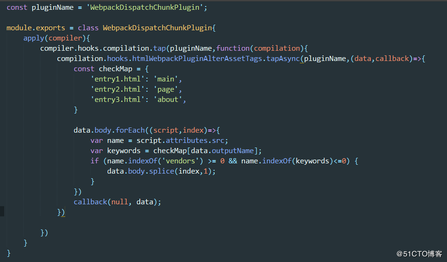Click the 'about' string value
The image size is (447, 262).
[x=168, y=100]
